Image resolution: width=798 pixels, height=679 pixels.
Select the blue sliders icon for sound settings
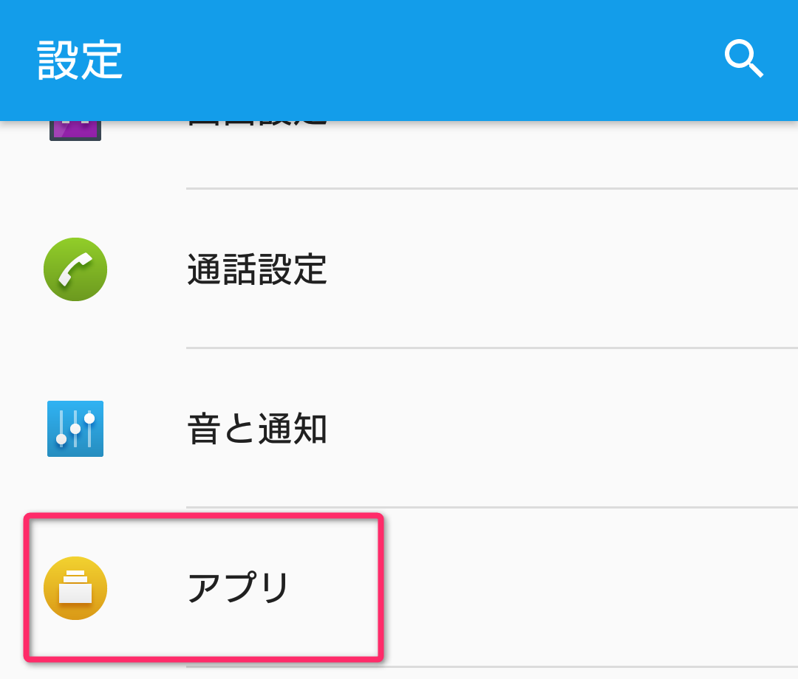tap(75, 430)
